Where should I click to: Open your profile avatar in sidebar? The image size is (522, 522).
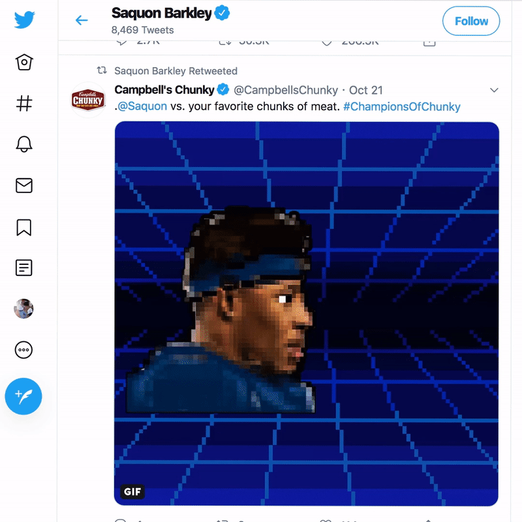point(23,309)
